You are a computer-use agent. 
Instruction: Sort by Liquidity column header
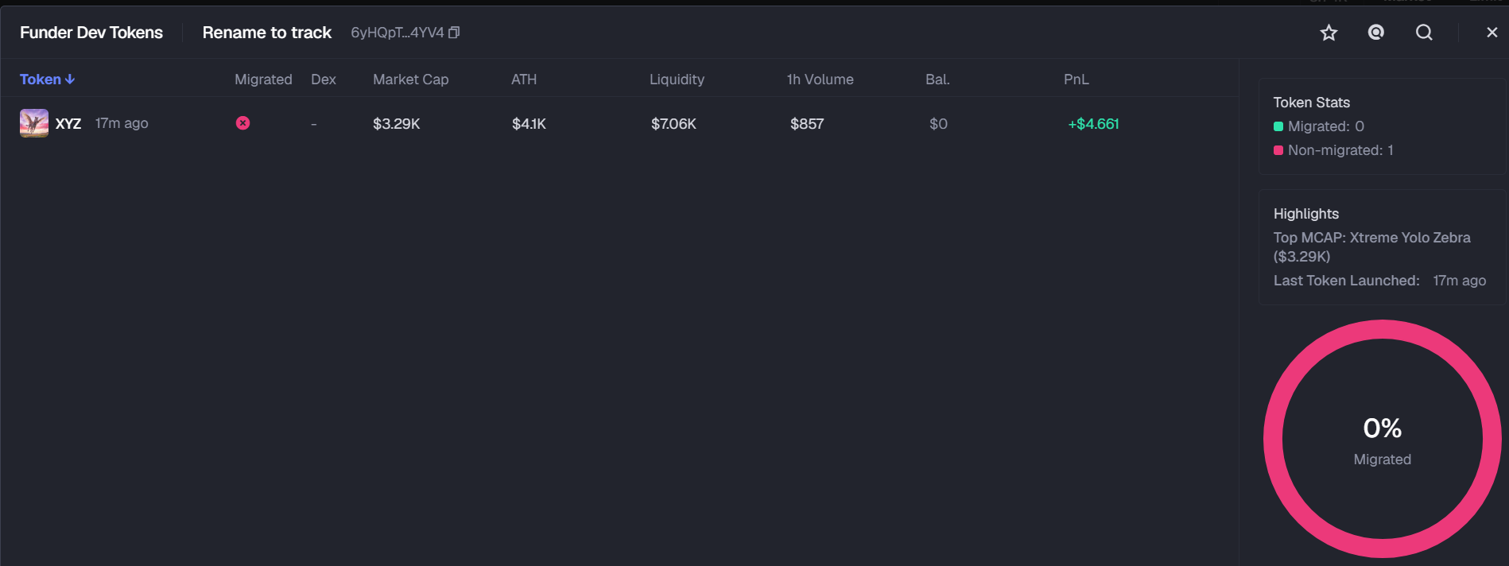coord(677,79)
